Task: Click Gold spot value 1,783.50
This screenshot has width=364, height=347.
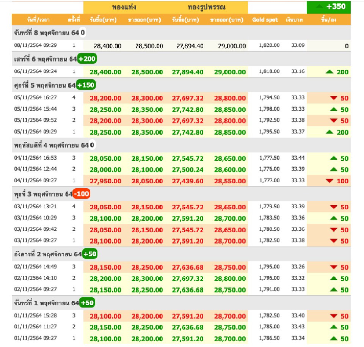Action: click(x=269, y=218)
